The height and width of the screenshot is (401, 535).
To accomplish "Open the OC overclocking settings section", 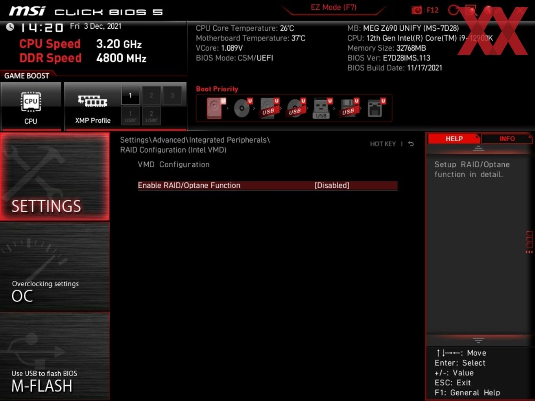I will pyautogui.click(x=55, y=267).
